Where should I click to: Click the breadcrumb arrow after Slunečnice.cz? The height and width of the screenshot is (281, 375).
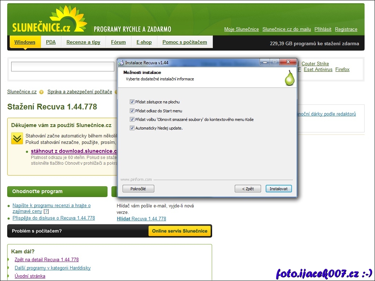pyautogui.click(x=42, y=92)
